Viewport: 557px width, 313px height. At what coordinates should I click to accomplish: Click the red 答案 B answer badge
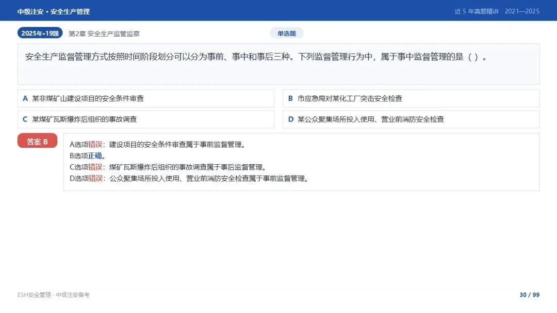click(x=37, y=141)
